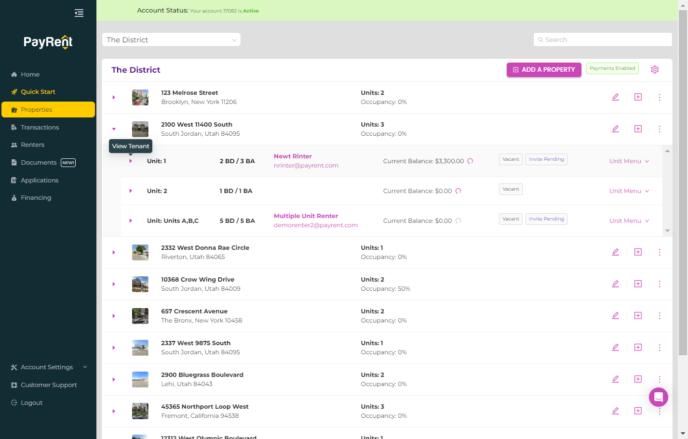Collapse the sidebar menu icon
The width and height of the screenshot is (688, 439).
point(79,13)
